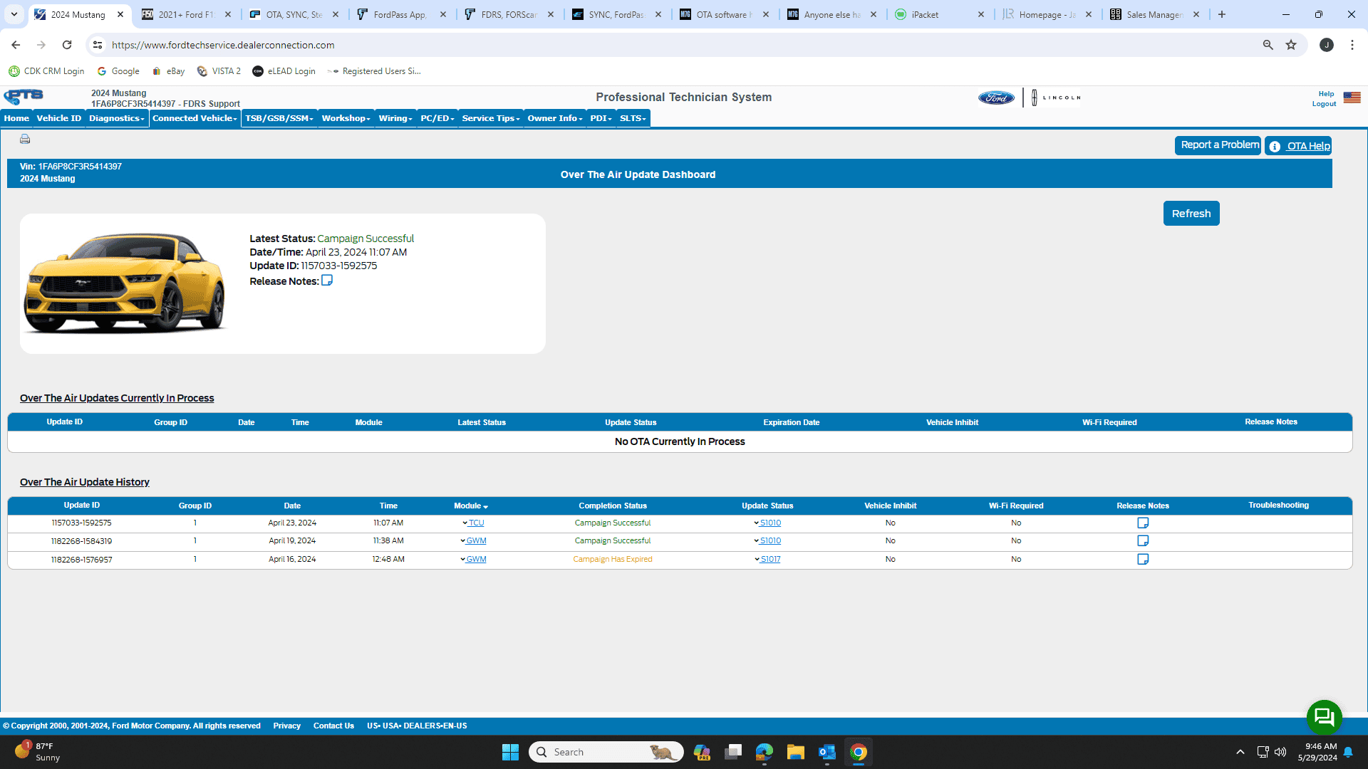Expand the Workshop menu
This screenshot has height=769, width=1368.
346,118
